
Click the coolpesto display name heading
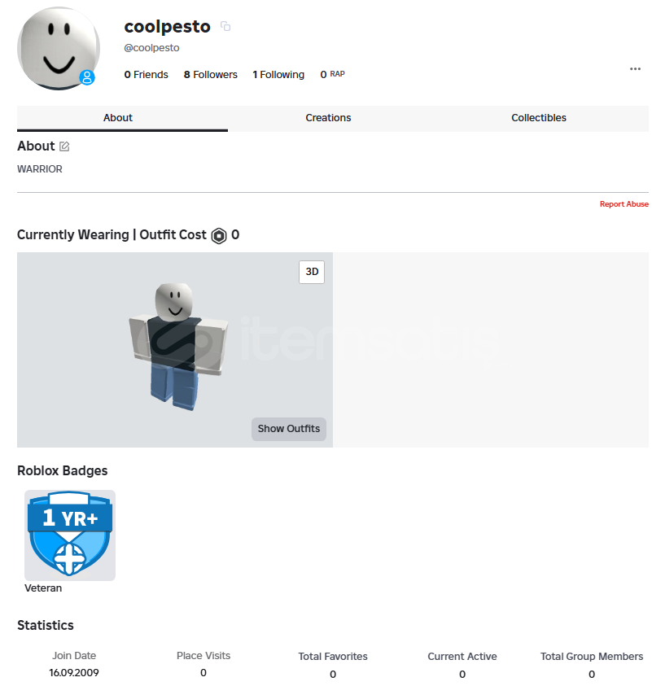pyautogui.click(x=167, y=27)
